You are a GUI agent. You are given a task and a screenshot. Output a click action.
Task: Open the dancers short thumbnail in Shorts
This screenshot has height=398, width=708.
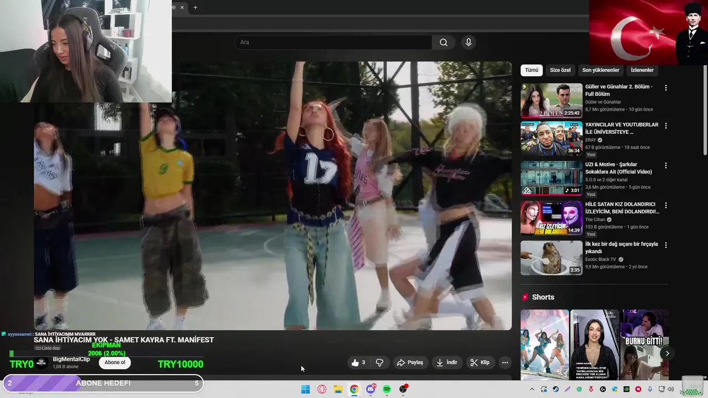tap(544, 344)
